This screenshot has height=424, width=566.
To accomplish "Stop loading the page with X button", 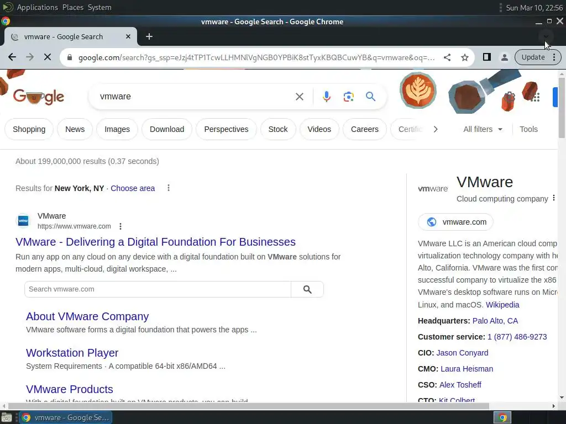I will (x=48, y=57).
